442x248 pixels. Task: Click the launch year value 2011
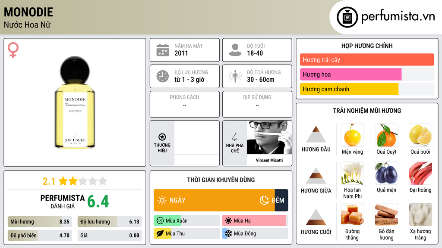(181, 53)
